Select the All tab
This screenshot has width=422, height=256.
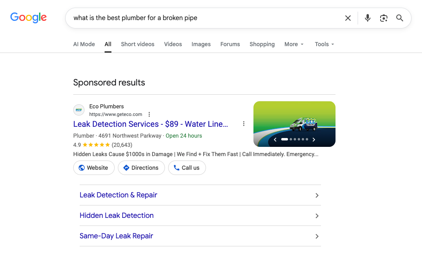pos(108,44)
